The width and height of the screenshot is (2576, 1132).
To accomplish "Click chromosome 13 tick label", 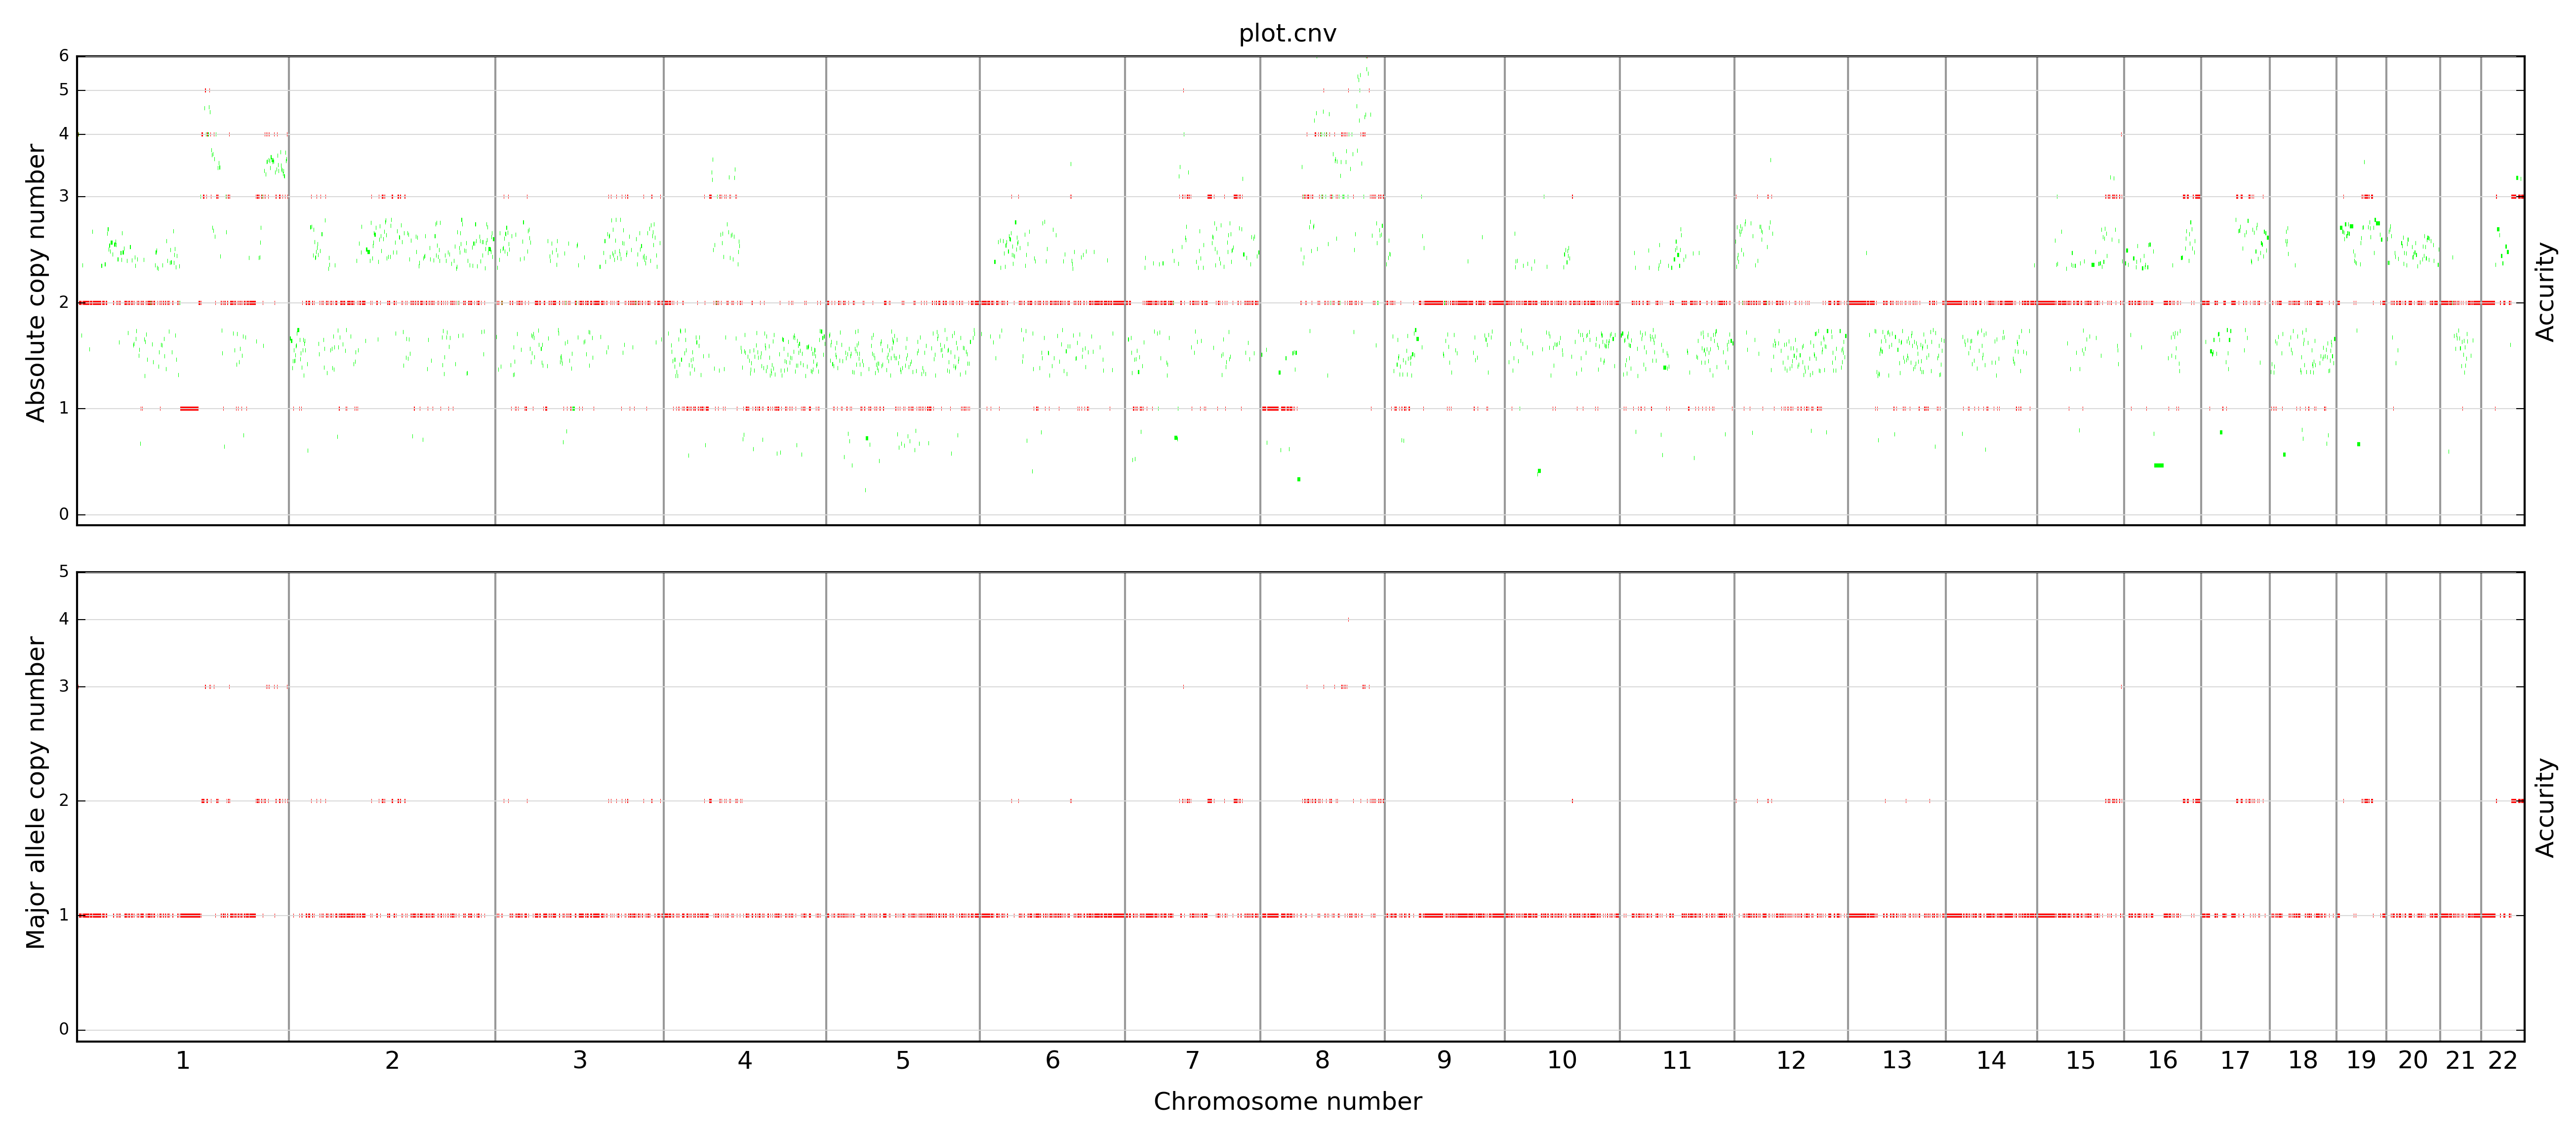I will click(x=1896, y=1061).
